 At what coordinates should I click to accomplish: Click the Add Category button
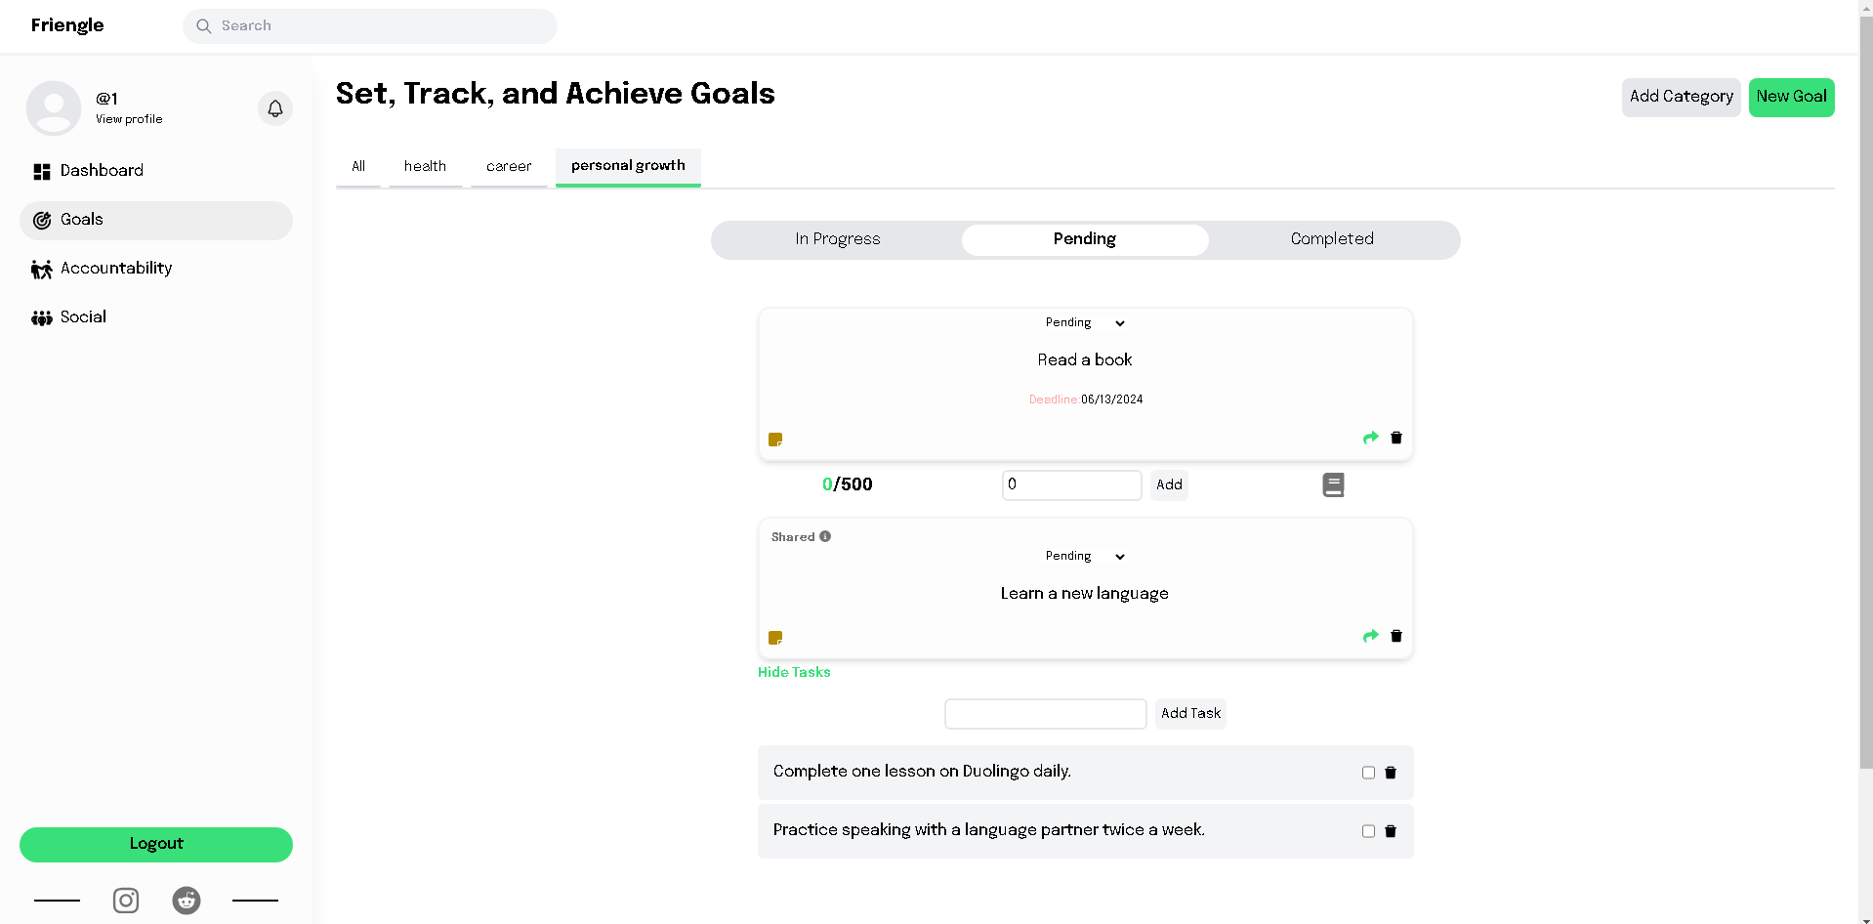[1681, 97]
